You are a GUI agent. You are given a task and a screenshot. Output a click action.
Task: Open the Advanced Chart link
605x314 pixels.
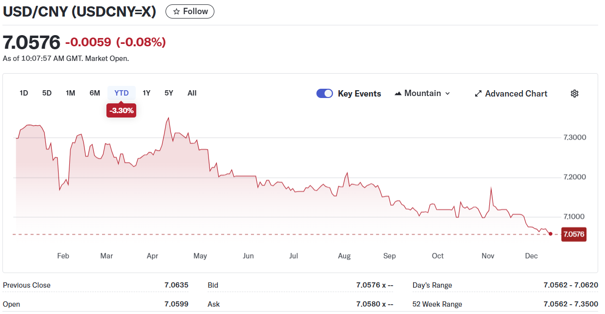516,94
